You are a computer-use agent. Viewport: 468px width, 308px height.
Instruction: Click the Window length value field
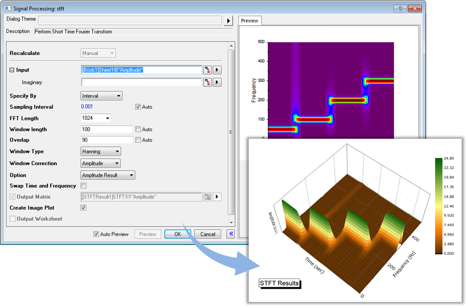107,130
